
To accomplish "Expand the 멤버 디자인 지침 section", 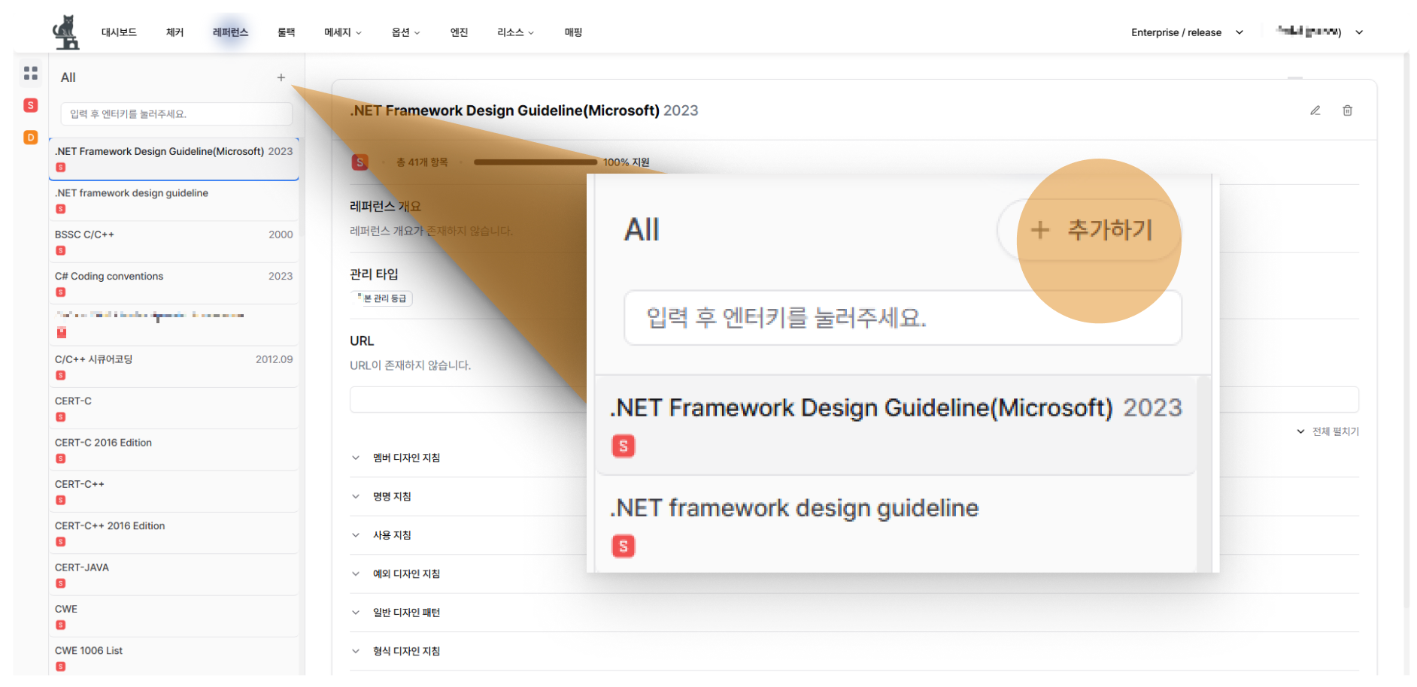I will 396,458.
